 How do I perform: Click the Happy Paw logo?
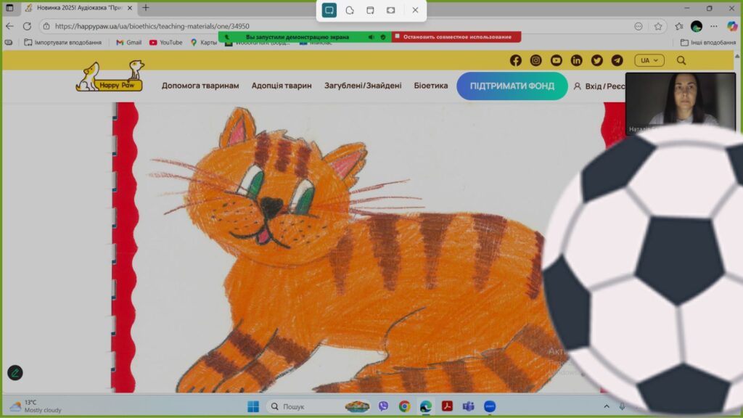coord(110,77)
